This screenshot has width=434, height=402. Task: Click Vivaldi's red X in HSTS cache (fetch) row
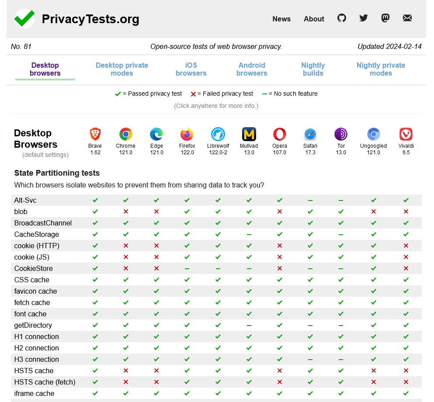tap(406, 382)
